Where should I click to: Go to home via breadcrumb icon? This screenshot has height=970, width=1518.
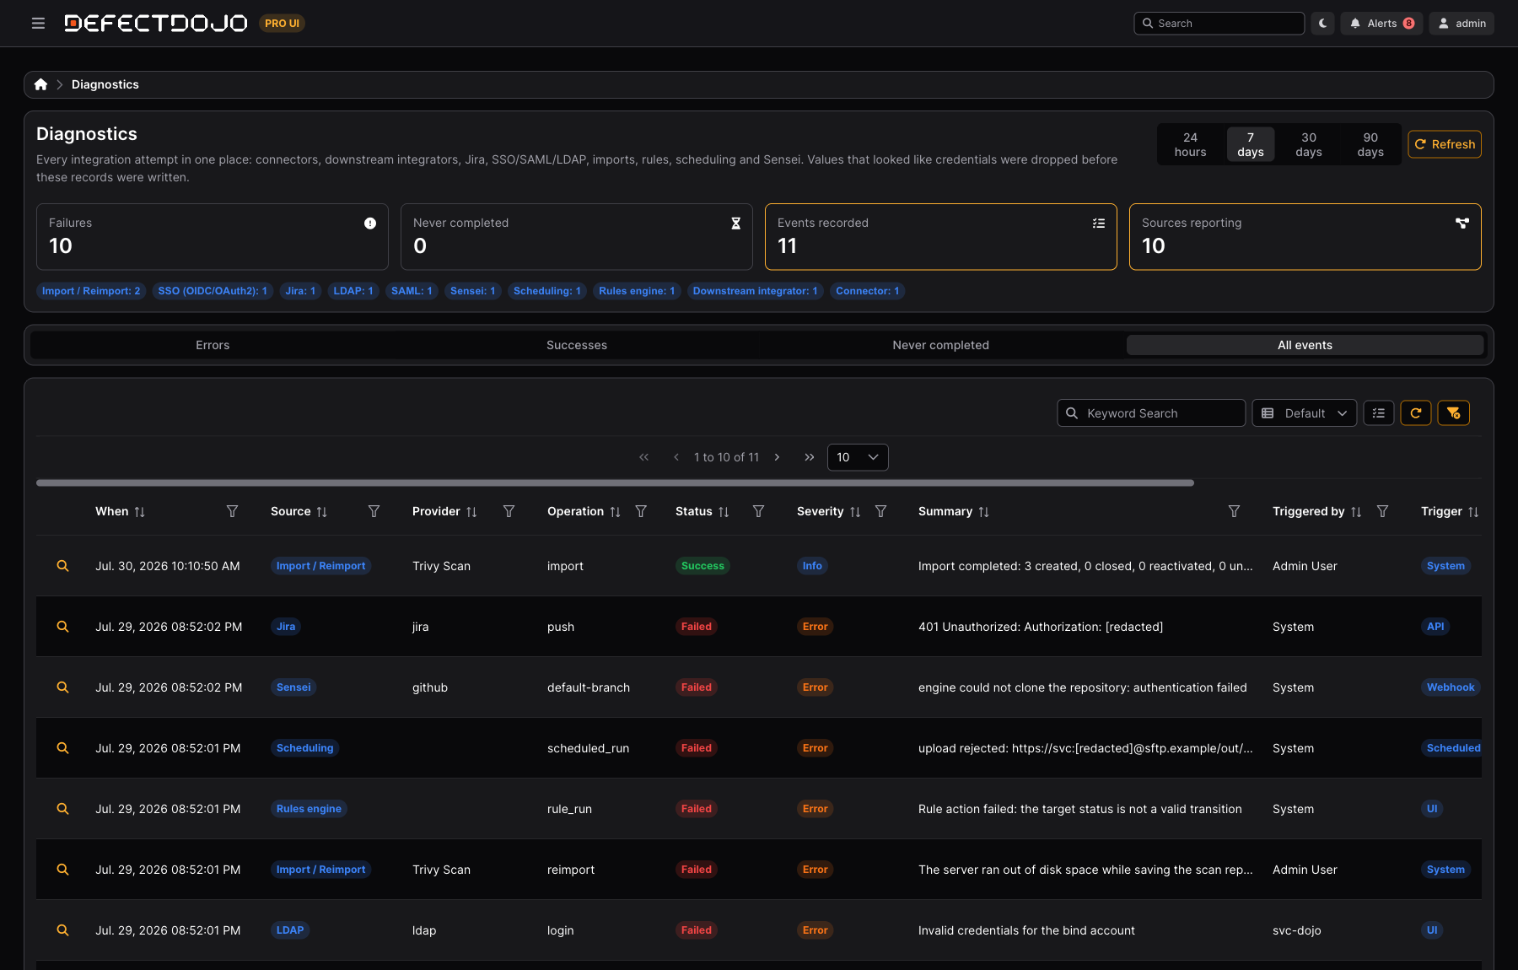coord(40,84)
